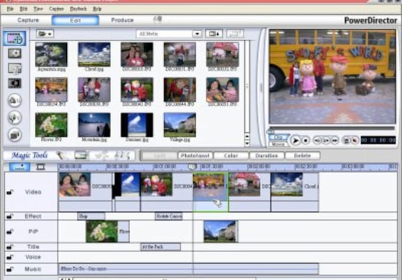
Task: Open the Chapters round sidebar icon
Action: point(15,135)
